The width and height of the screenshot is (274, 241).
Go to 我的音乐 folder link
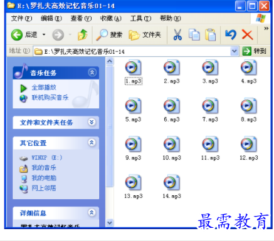pyautogui.click(x=44, y=168)
